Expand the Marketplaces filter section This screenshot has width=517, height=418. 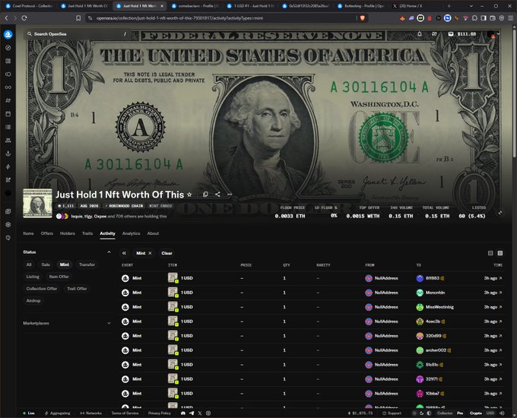tap(109, 324)
